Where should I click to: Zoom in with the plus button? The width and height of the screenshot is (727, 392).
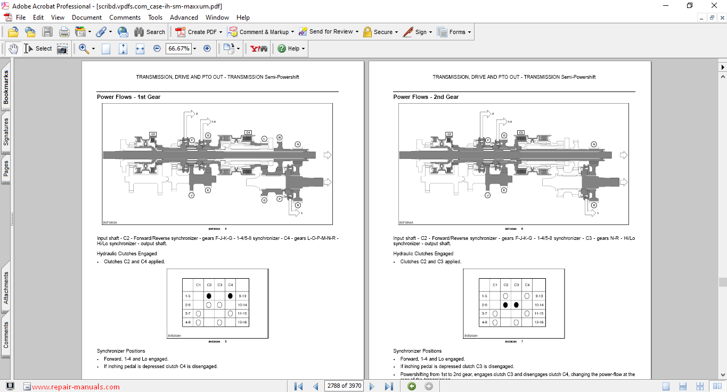point(207,48)
